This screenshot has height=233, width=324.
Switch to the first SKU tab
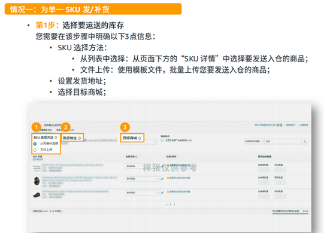tap(46, 130)
